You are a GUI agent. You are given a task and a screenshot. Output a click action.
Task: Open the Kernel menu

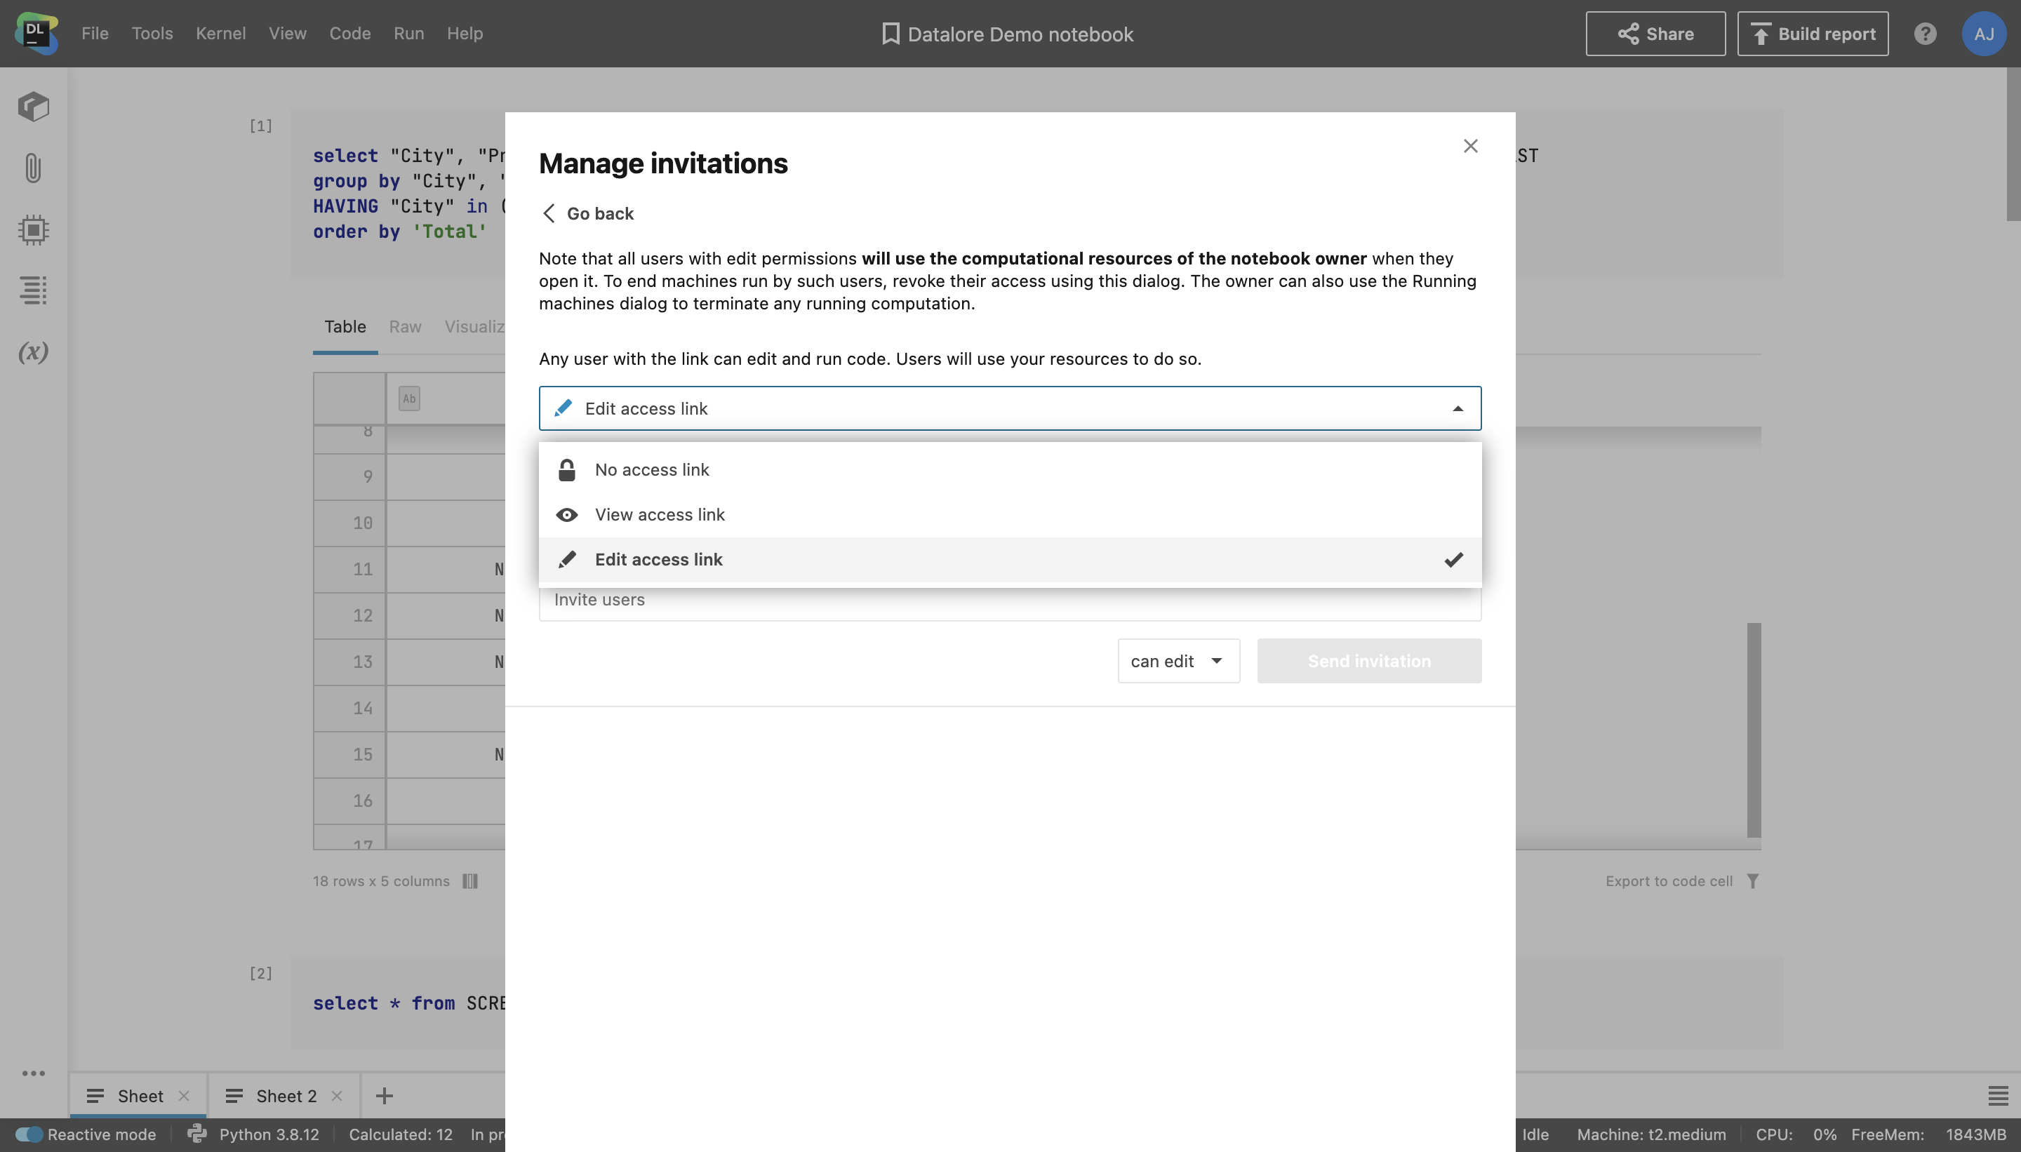(x=220, y=34)
